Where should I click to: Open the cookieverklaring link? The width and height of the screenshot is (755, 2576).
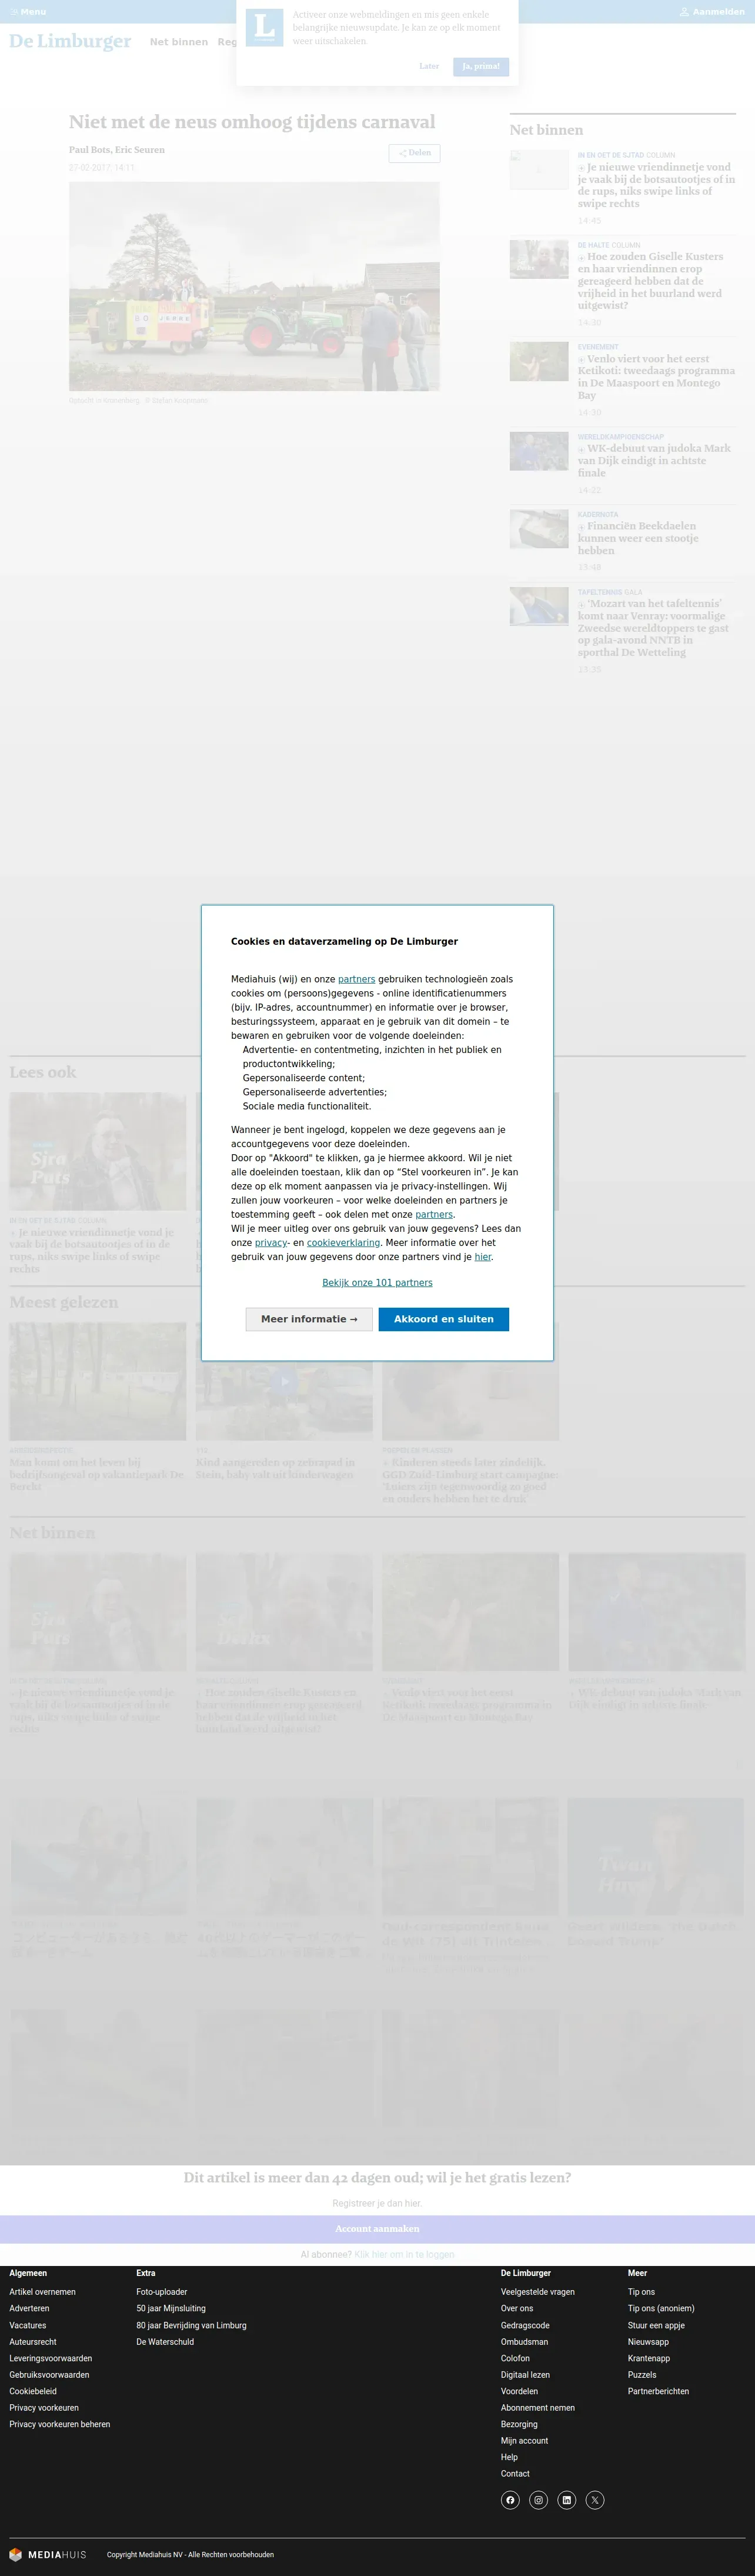343,1242
